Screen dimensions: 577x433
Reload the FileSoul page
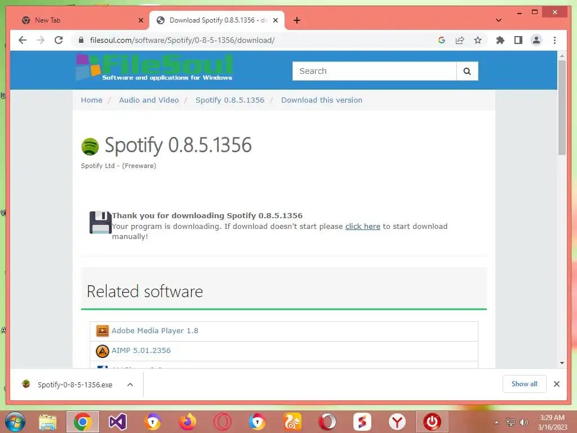(59, 40)
